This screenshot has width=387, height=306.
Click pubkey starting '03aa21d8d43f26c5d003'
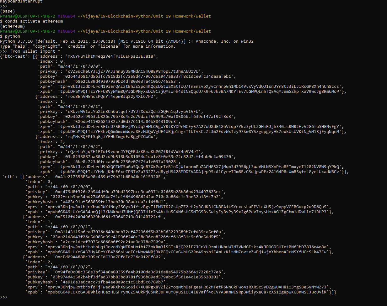pos(136,237)
